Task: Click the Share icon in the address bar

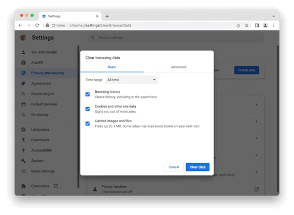Action: (238, 25)
